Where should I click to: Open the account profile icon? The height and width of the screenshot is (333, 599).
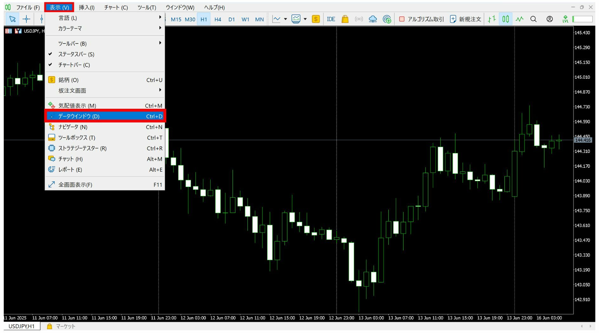pos(550,19)
